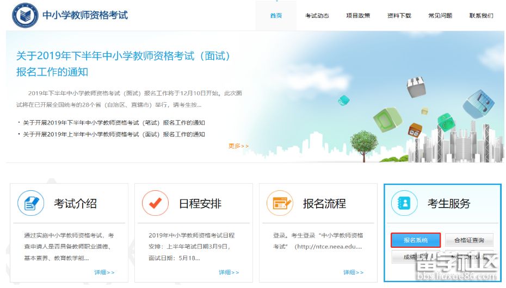Click the 日程安排 checkmark icon
Screen dimensions: 506x288
tap(155, 203)
